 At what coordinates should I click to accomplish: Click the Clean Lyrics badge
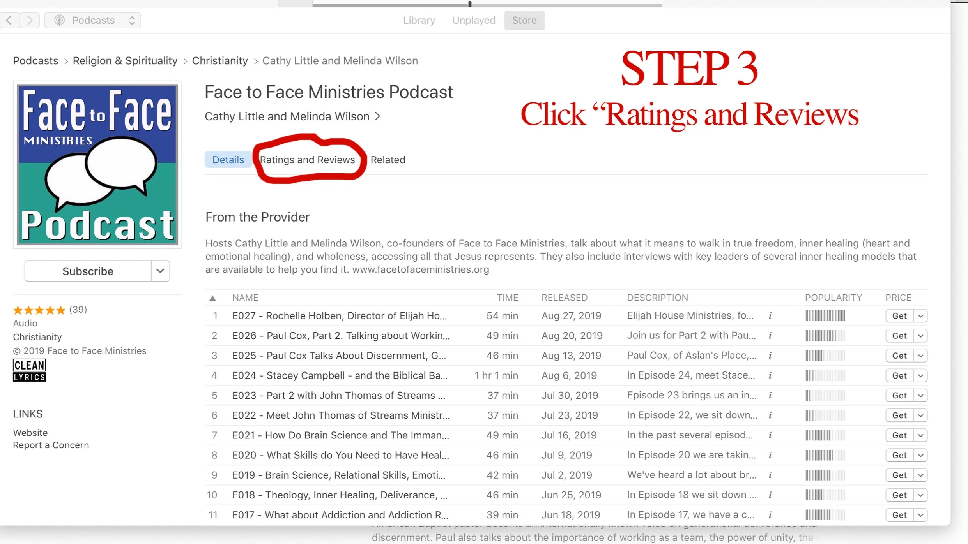pyautogui.click(x=29, y=370)
